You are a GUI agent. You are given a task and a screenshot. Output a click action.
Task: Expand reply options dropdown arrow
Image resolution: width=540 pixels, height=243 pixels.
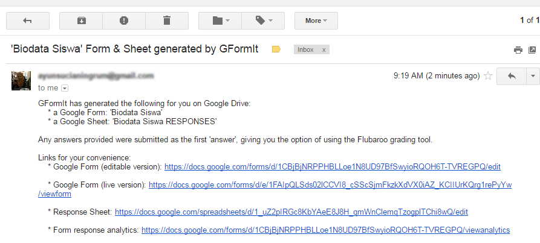(x=532, y=77)
